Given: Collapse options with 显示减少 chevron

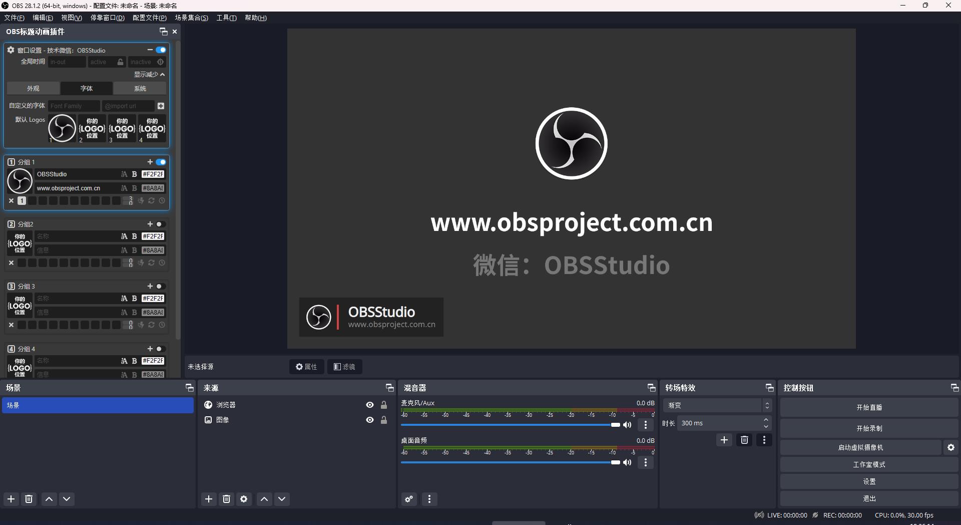Looking at the screenshot, I should (x=162, y=74).
